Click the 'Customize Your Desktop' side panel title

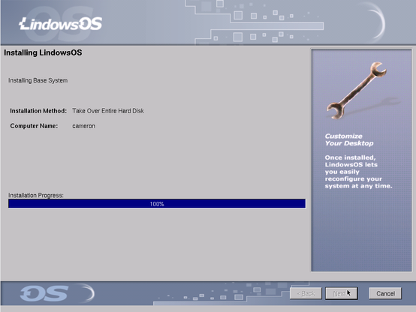(349, 139)
